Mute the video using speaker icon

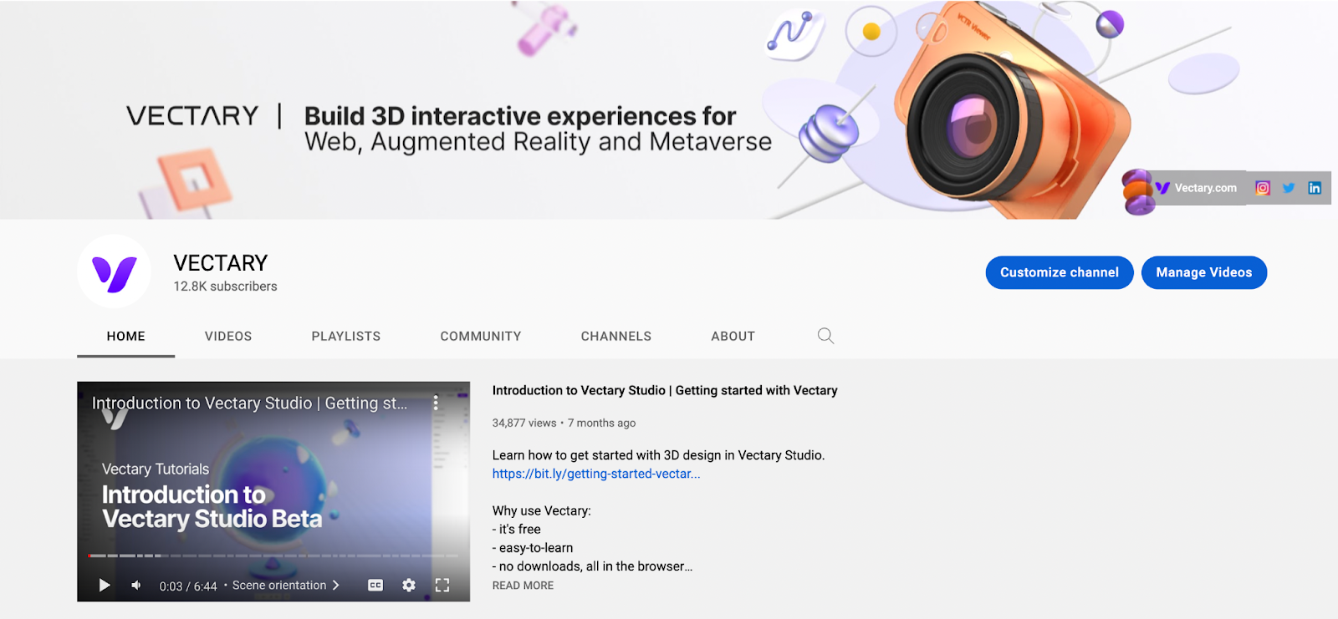point(136,586)
